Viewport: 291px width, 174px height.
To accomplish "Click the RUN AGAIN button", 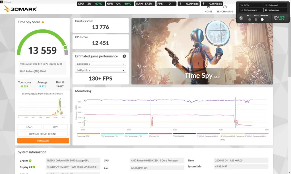I will point(43,141).
